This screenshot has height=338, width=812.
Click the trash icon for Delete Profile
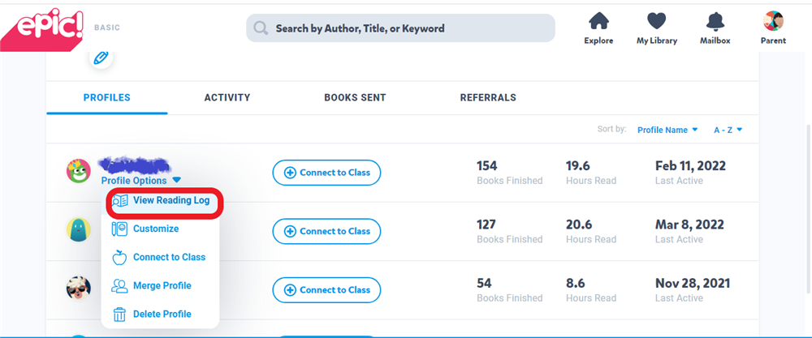click(119, 314)
